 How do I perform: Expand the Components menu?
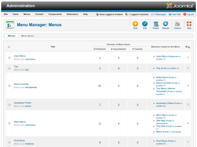(x=55, y=14)
